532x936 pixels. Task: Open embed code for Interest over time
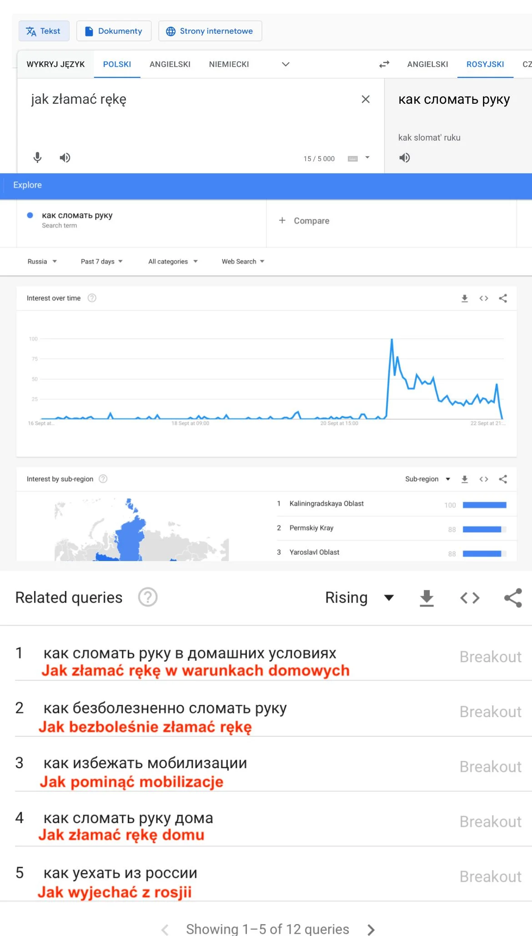(x=484, y=298)
